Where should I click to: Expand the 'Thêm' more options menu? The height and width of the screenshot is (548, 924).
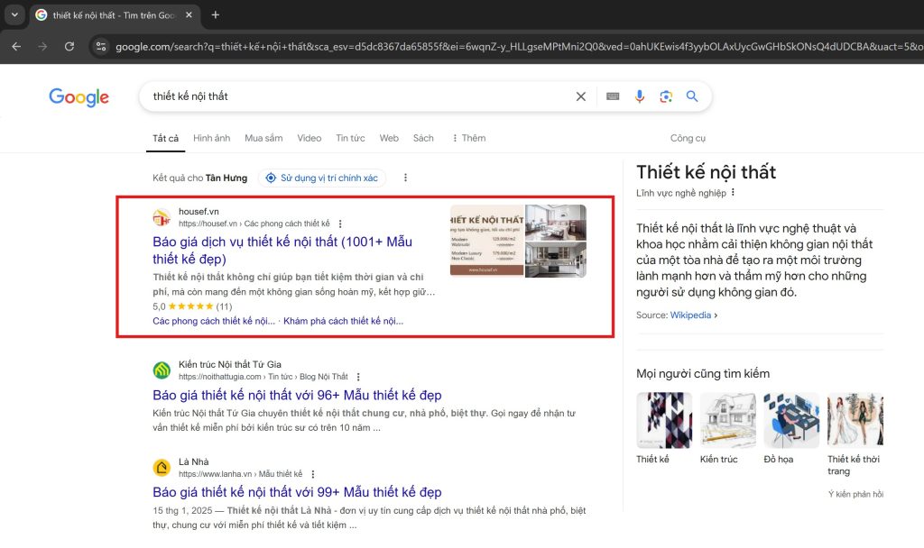(x=469, y=138)
